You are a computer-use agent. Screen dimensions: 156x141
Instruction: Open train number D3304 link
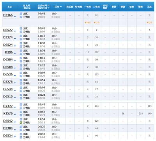coord(8,128)
